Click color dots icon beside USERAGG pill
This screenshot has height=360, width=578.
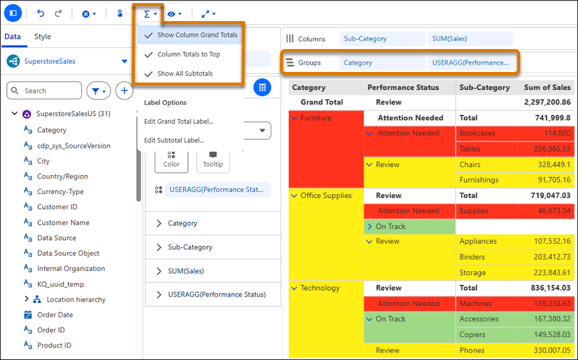click(158, 190)
